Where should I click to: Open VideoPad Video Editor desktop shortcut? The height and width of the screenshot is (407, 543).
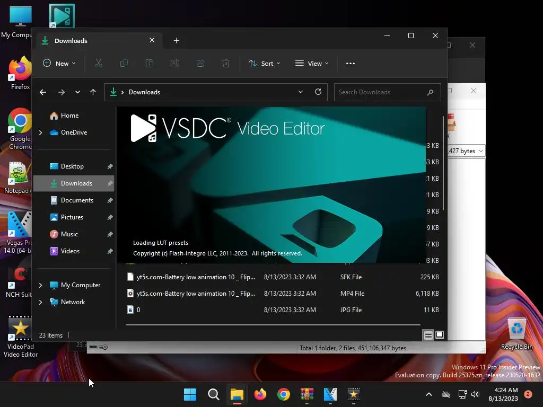[x=20, y=337]
